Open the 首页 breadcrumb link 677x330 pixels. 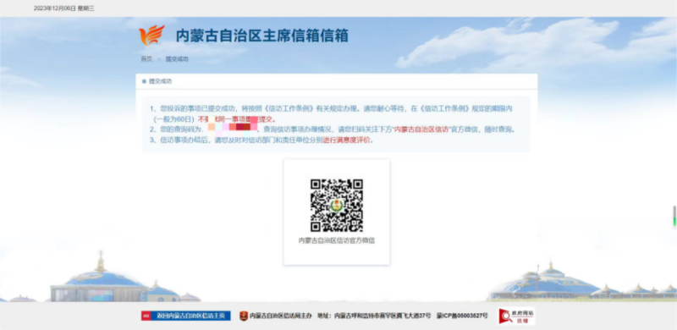[x=146, y=59]
